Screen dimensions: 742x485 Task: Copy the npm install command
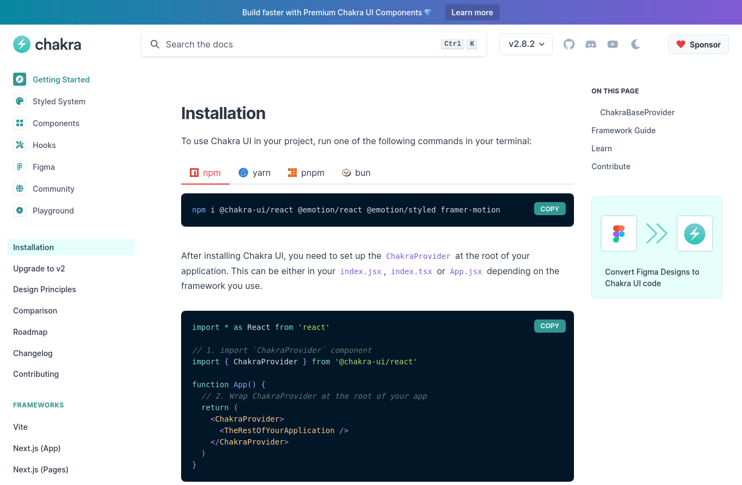point(550,209)
